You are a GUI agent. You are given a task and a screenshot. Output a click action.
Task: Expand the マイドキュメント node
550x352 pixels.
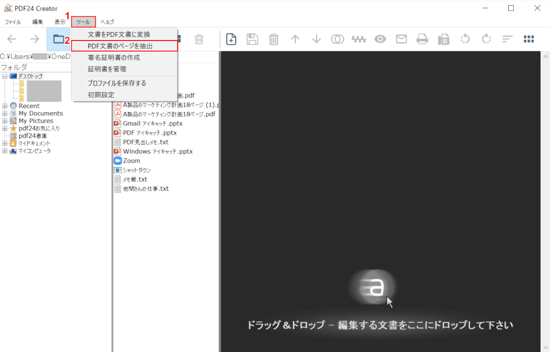(x=5, y=143)
